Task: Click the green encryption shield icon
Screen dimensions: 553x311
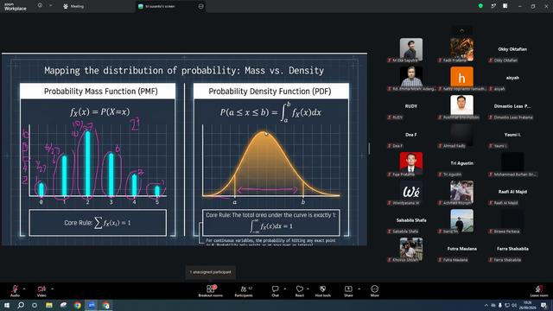Action: 480,6
